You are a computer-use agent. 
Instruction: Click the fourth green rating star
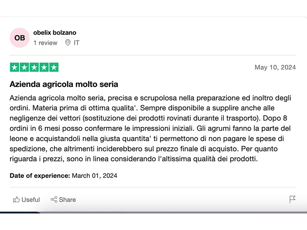click(x=44, y=67)
